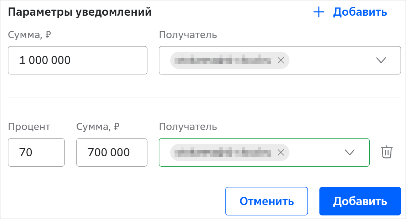Click the Процент label
Image resolution: width=406 pixels, height=219 pixels.
tap(29, 127)
